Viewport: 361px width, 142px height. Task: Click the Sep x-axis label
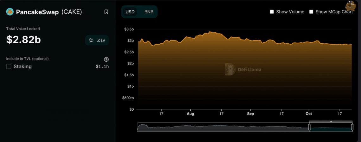[250, 114]
